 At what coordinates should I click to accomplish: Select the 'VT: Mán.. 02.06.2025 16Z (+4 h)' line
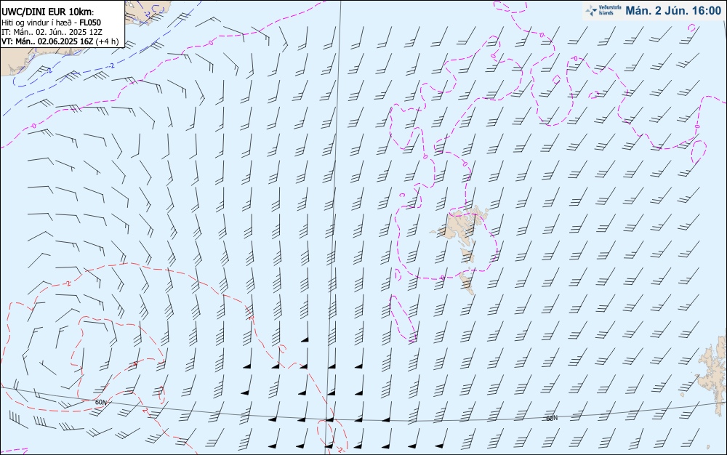60,41
